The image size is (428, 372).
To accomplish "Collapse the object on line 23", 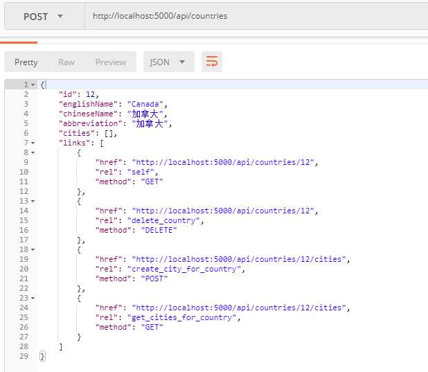I will (33, 299).
